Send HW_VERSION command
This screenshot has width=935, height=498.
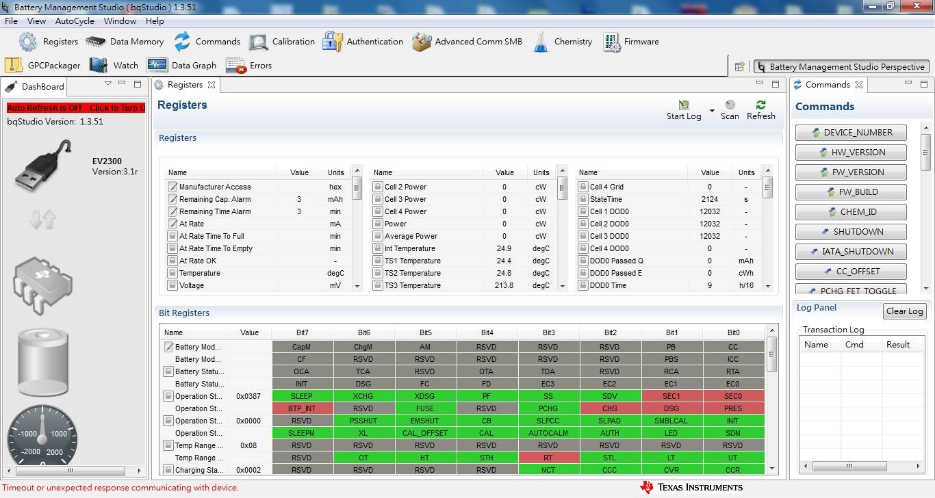point(851,153)
